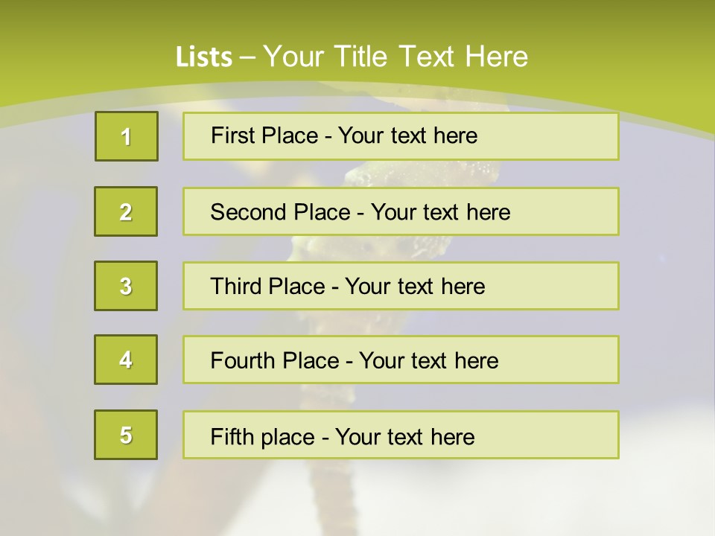Select the Second Place text bar
The height and width of the screenshot is (536, 715).
point(401,211)
